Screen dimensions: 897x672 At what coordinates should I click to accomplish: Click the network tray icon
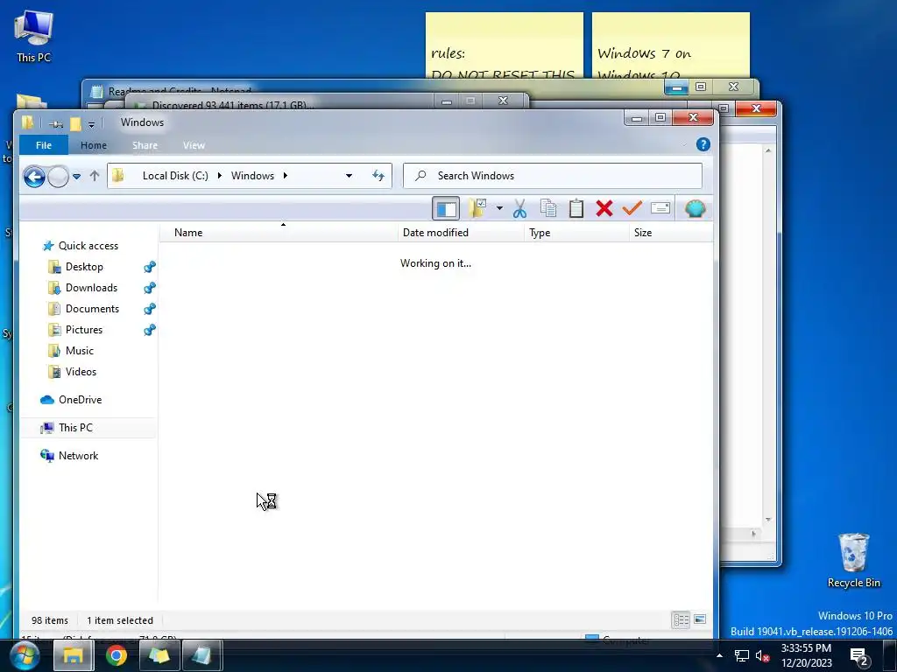click(x=741, y=656)
